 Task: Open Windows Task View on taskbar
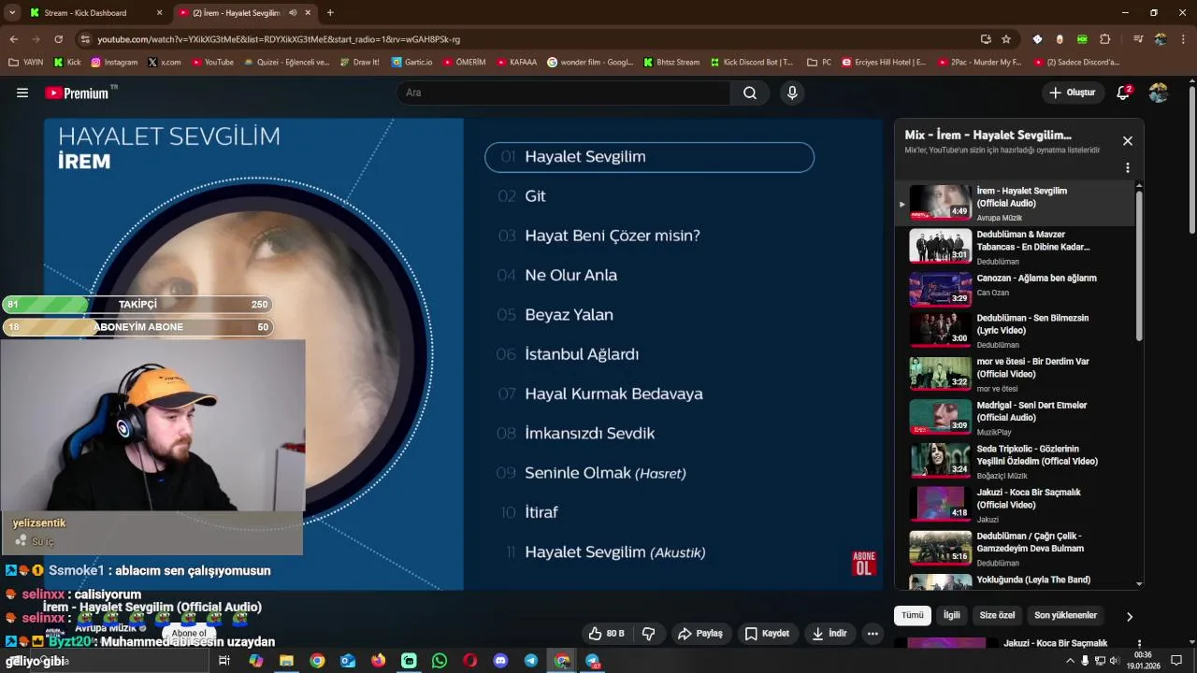click(x=224, y=661)
